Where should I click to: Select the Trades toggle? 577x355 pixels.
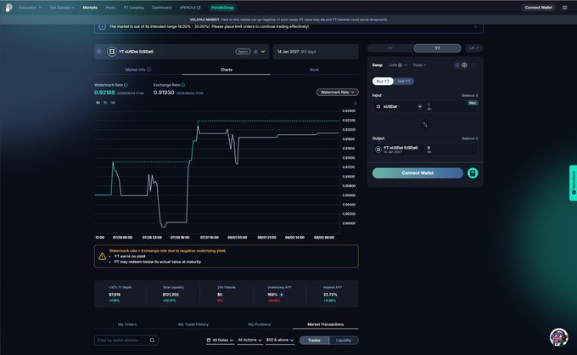[314, 341]
